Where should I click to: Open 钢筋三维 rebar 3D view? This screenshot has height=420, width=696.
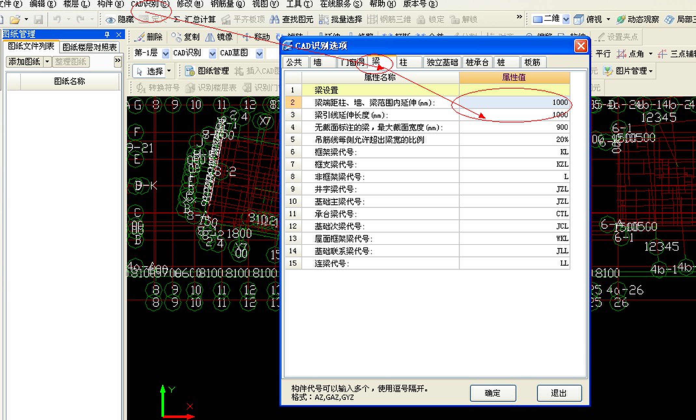389,20
